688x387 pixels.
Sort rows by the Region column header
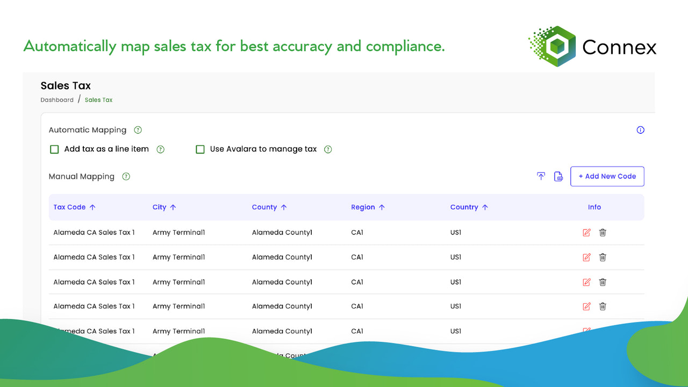[x=381, y=207]
